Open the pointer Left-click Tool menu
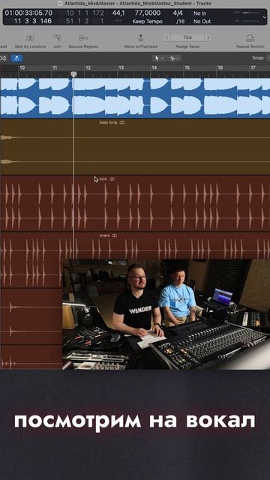Screen dimensions: 270x480 click(x=159, y=58)
